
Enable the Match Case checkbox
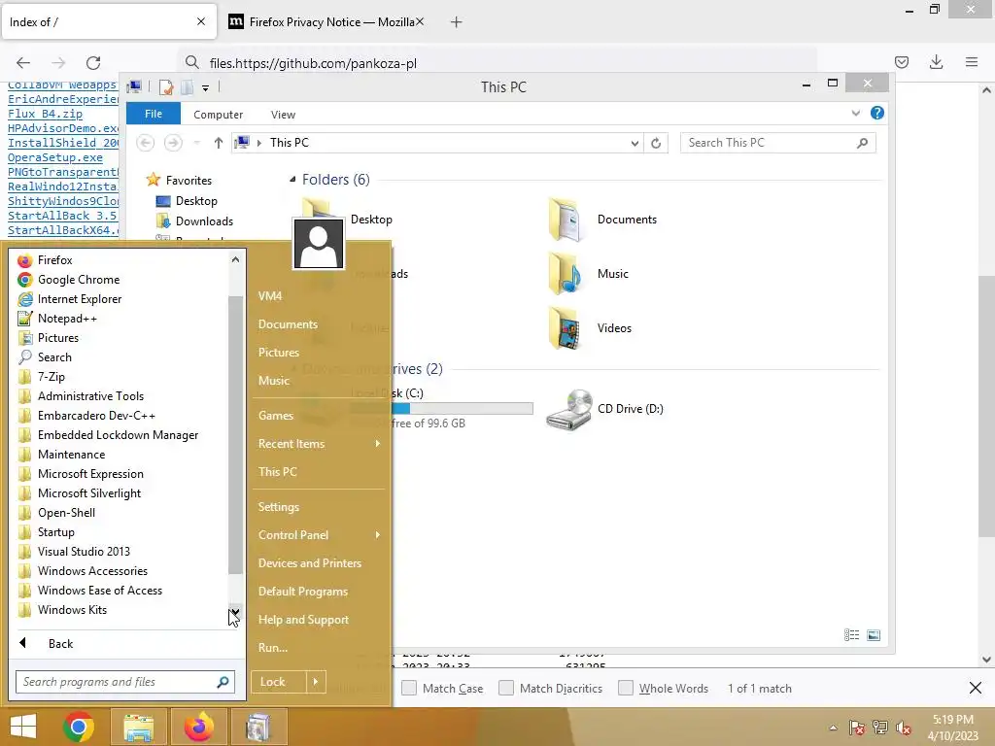pyautogui.click(x=409, y=689)
